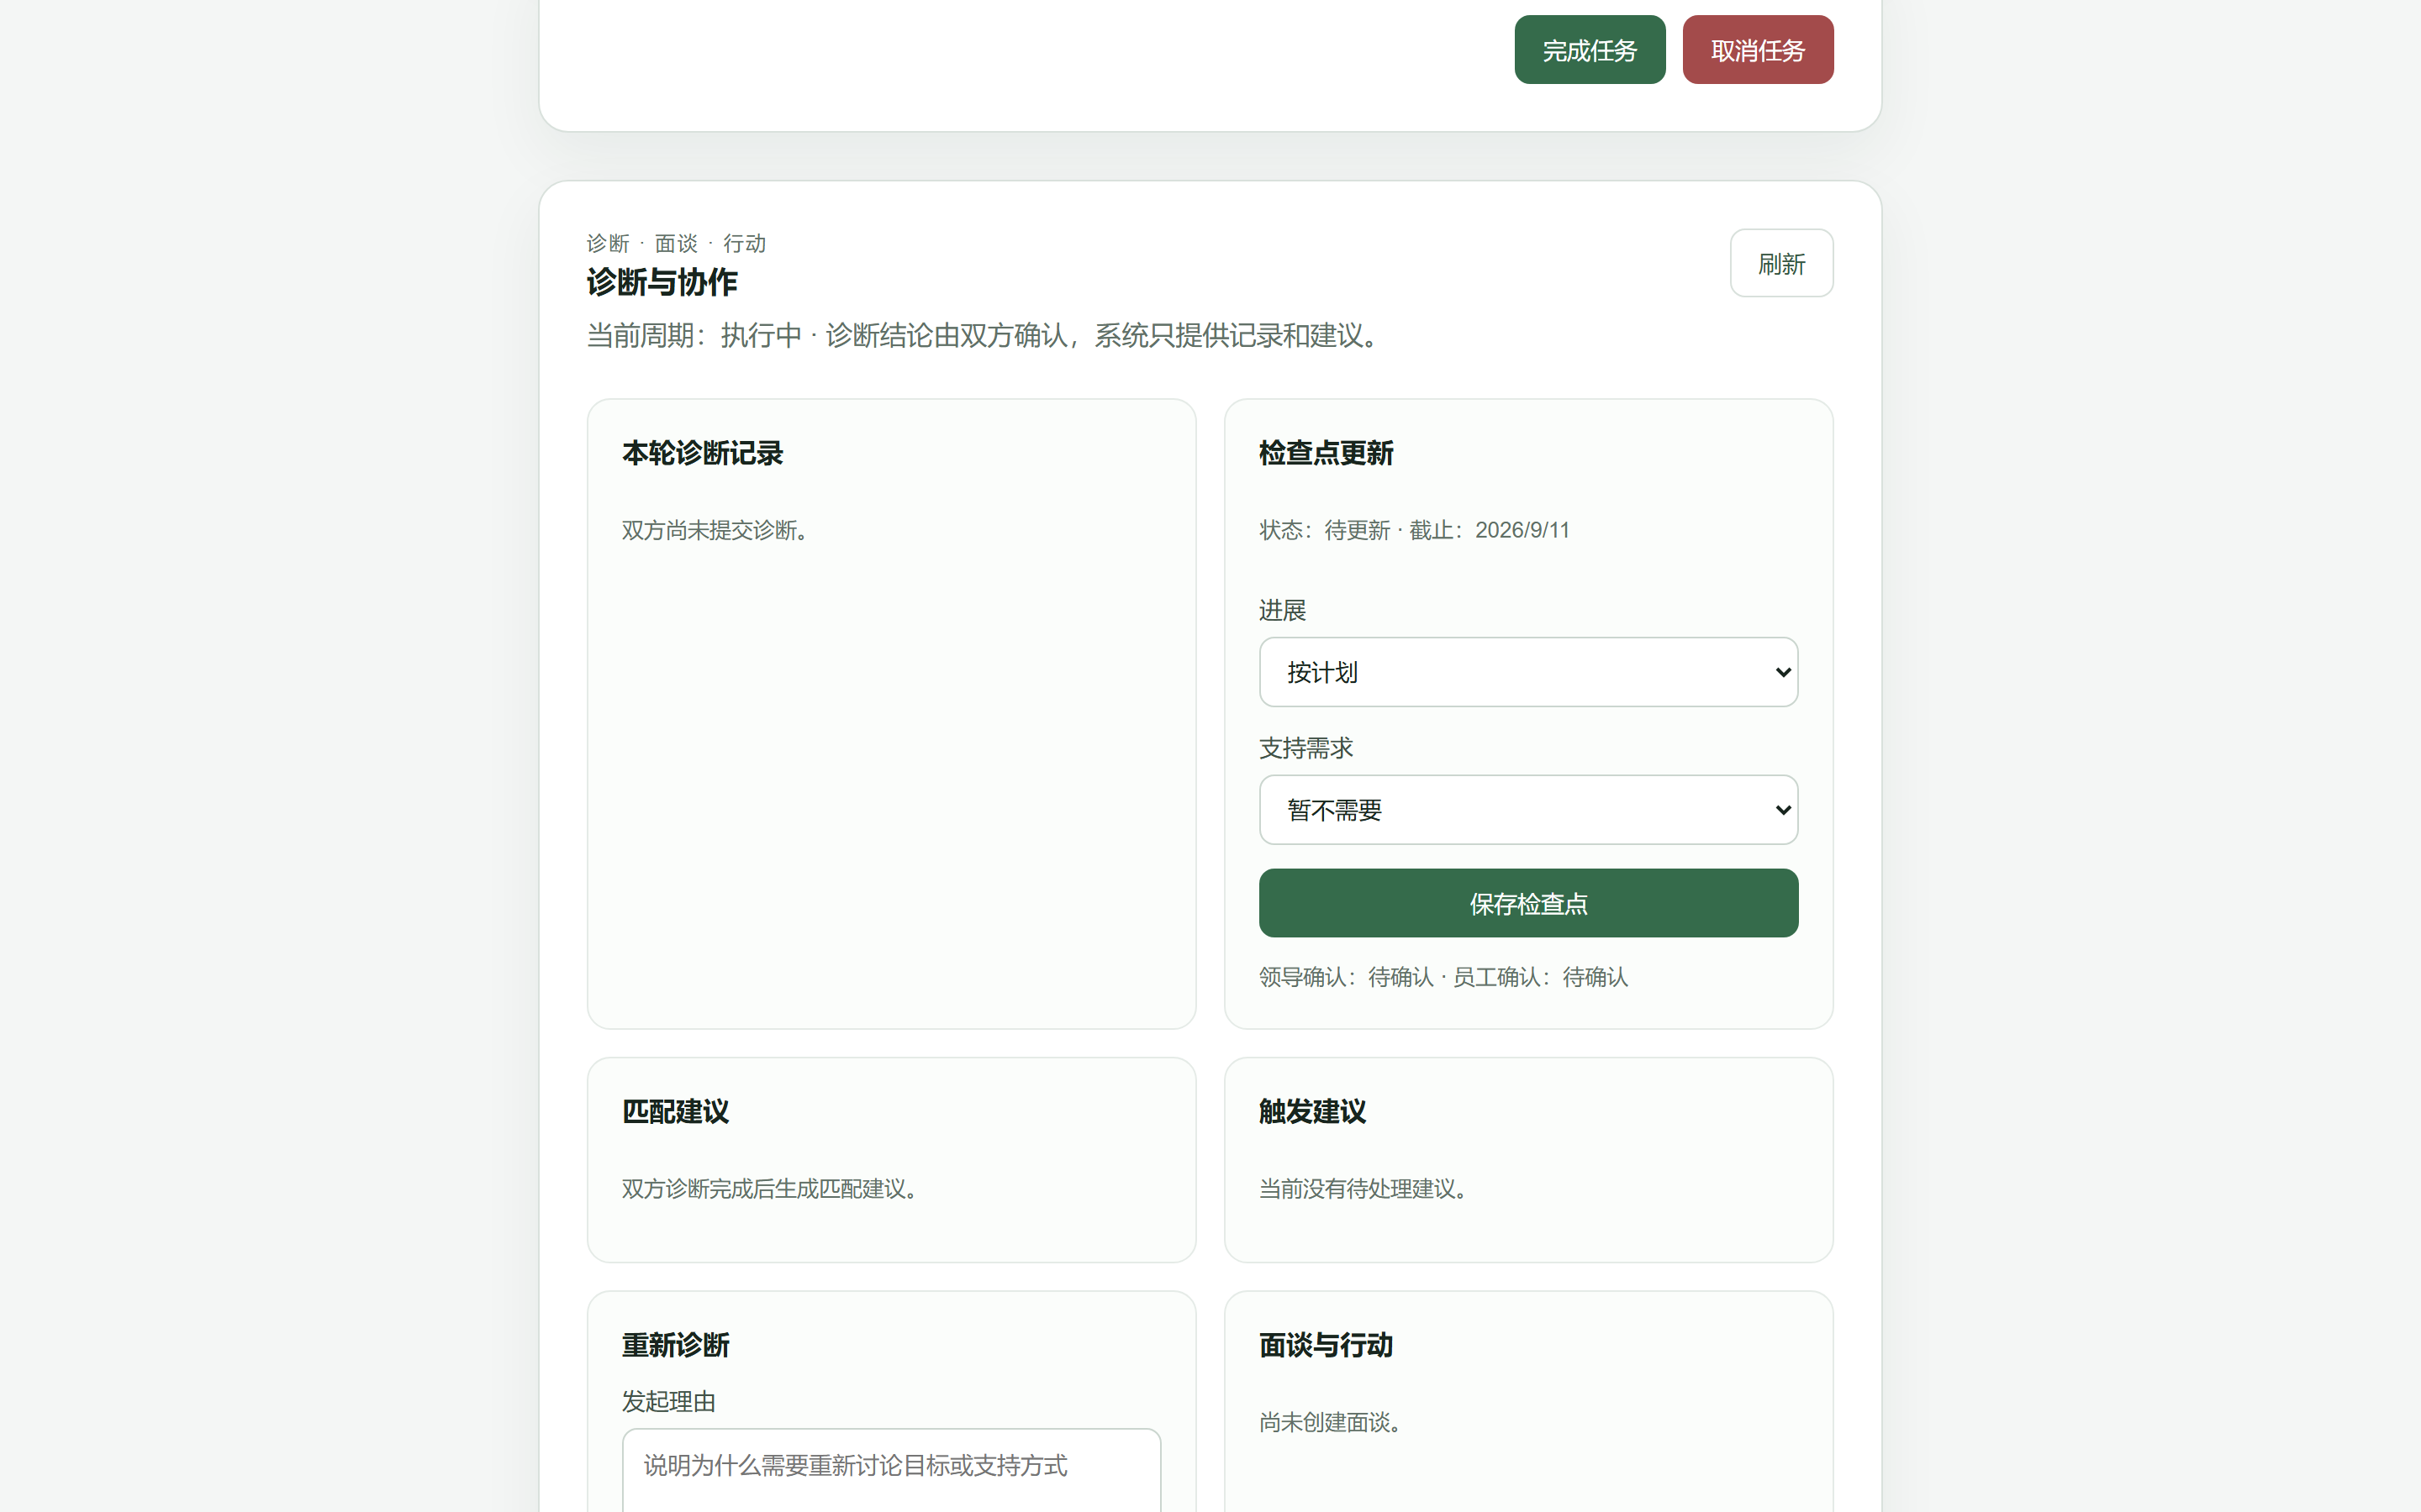The image size is (2421, 1512).
Task: Click the status line 状态:待更新 · 截止:2026/9/11
Action: click(x=1415, y=530)
